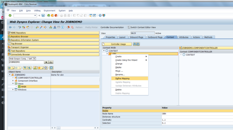Expand the Create Using the Wizard submenu arrow

(x=146, y=60)
